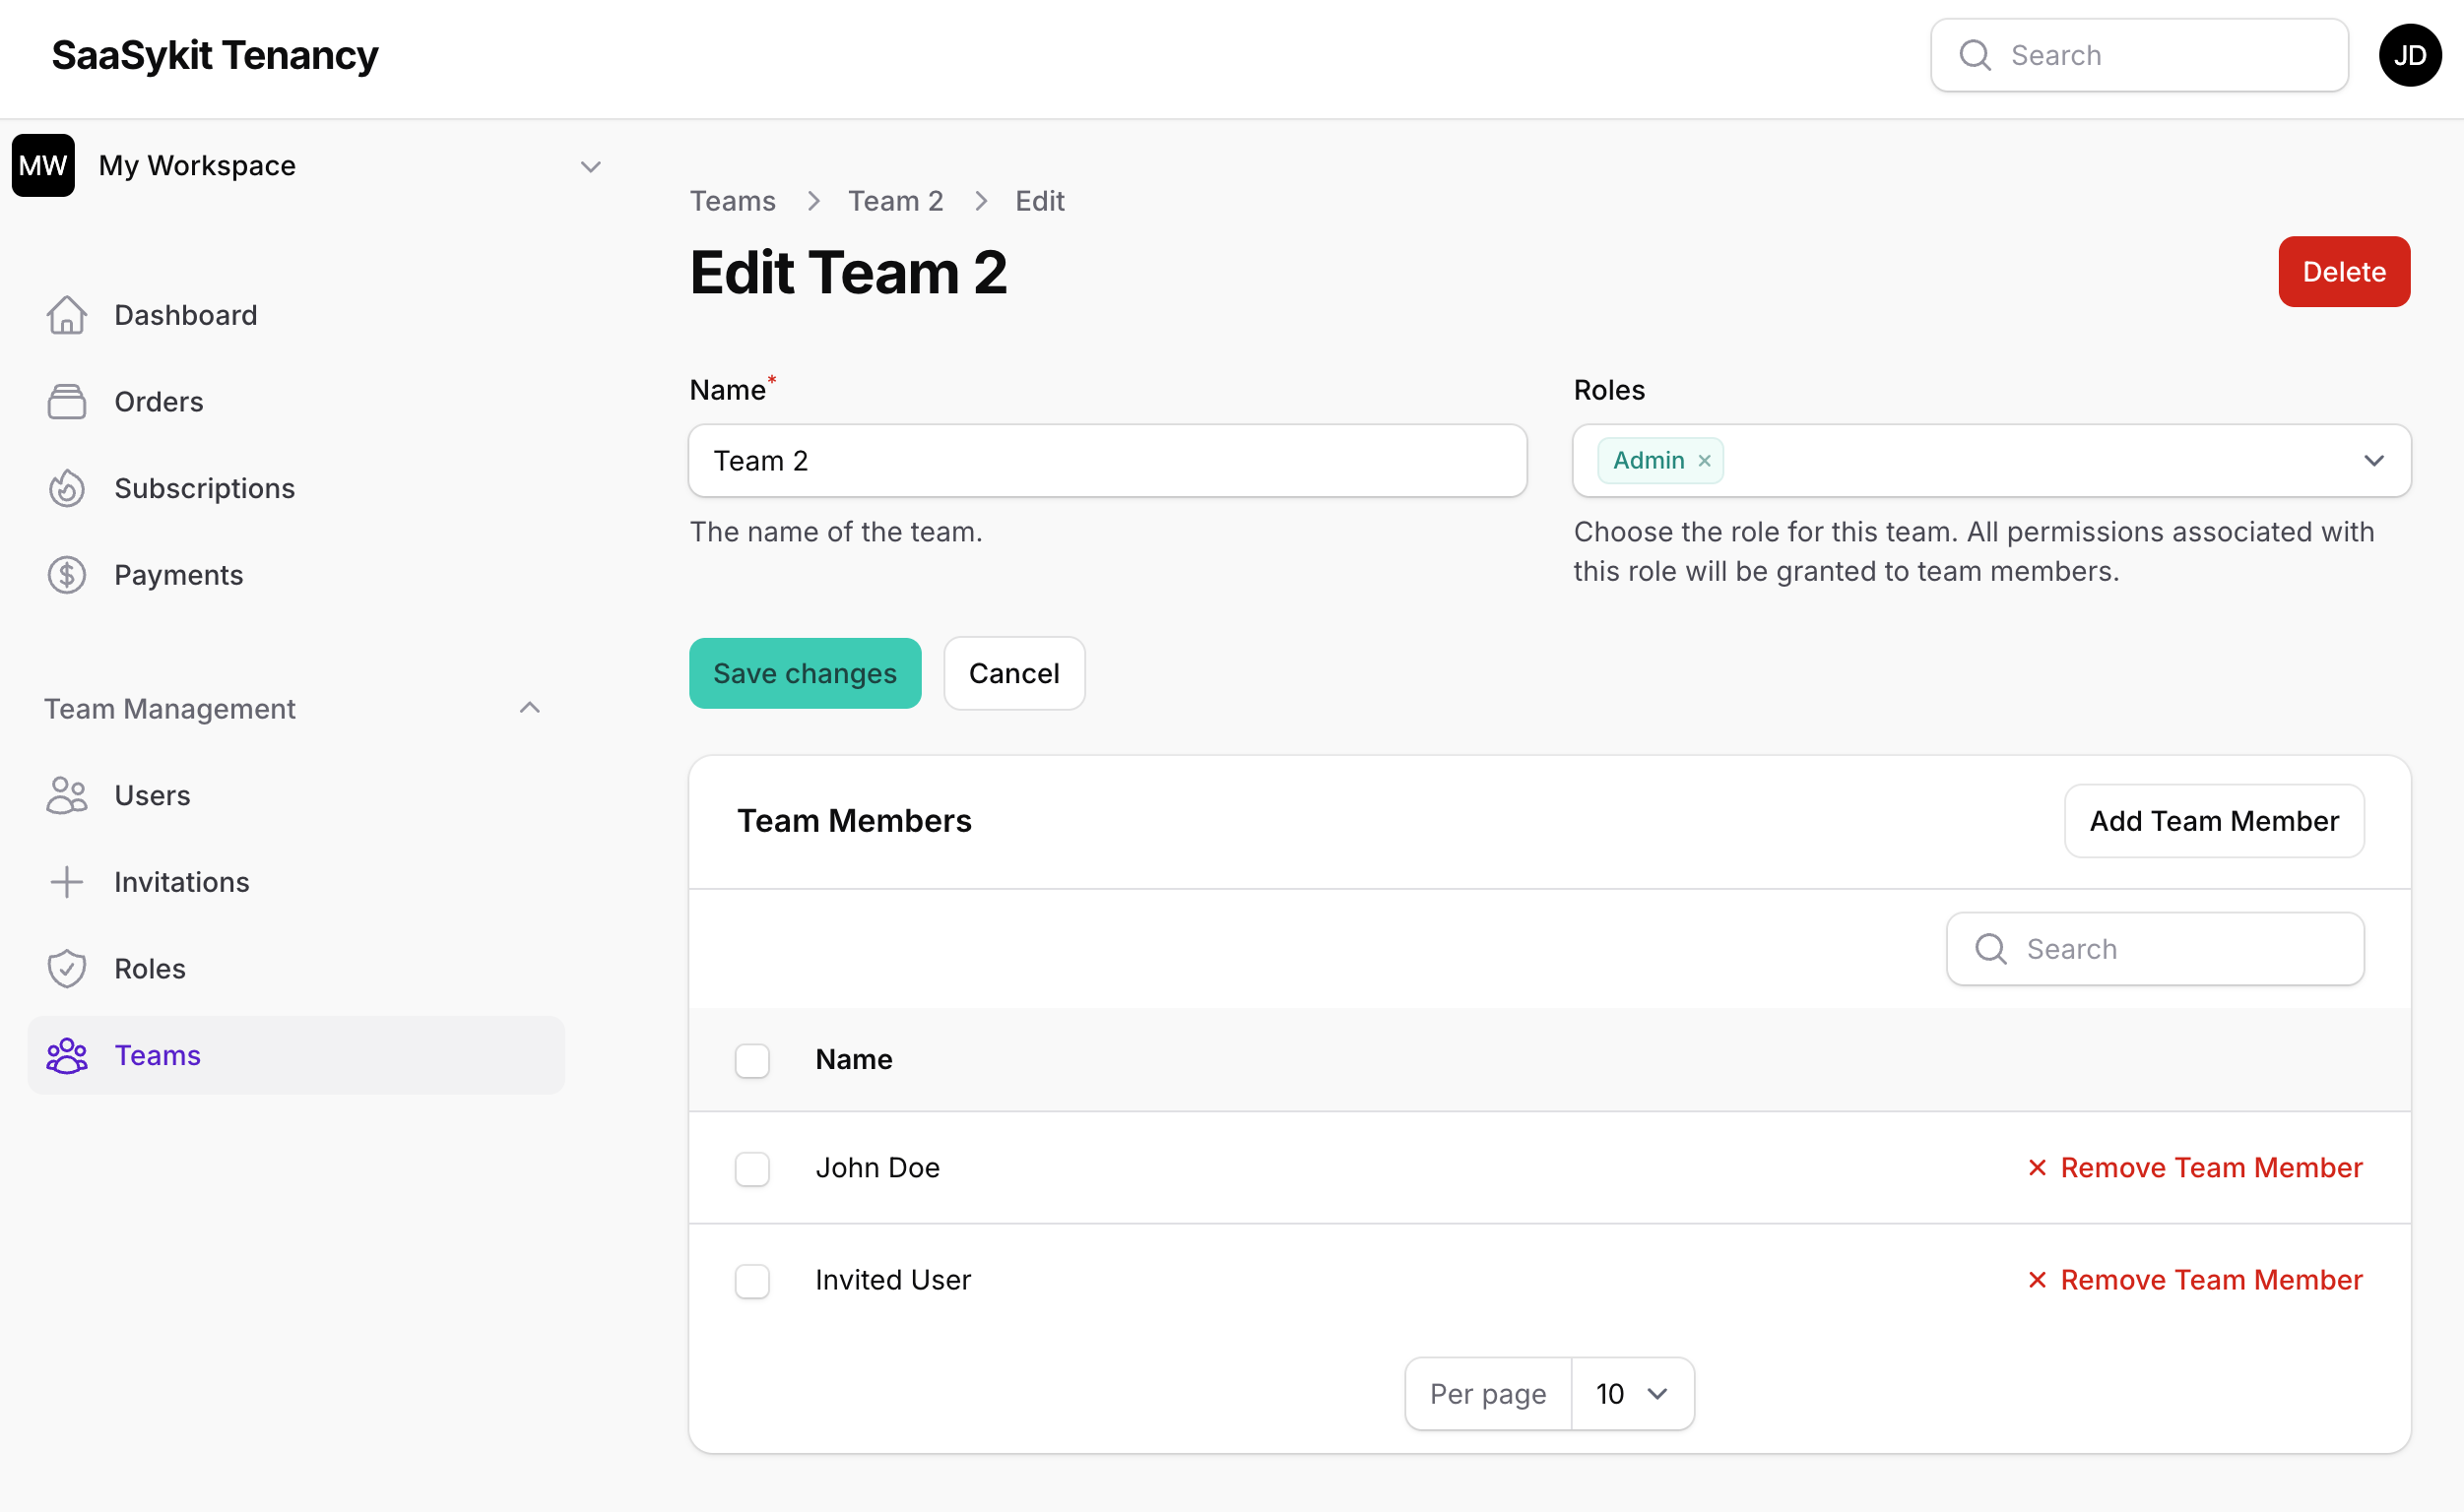The height and width of the screenshot is (1512, 2464).
Task: Click the Save changes button
Action: tap(805, 673)
